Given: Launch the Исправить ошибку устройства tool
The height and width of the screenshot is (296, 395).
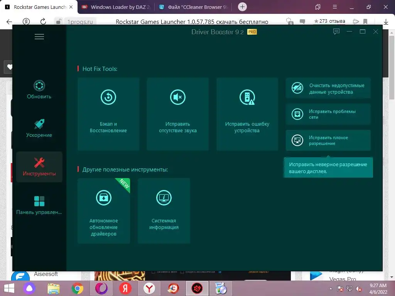Looking at the screenshot, I should [247, 114].
